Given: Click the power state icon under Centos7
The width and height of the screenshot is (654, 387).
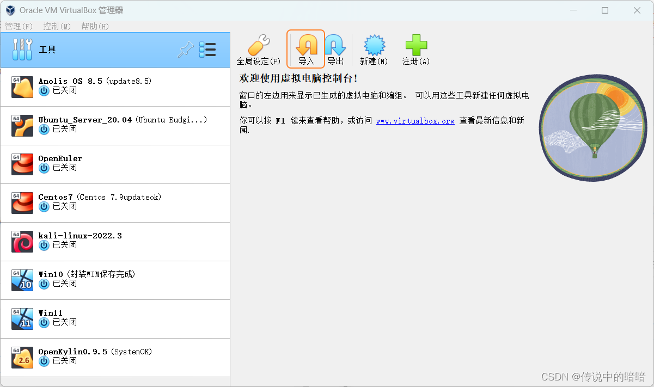Looking at the screenshot, I should pos(44,207).
